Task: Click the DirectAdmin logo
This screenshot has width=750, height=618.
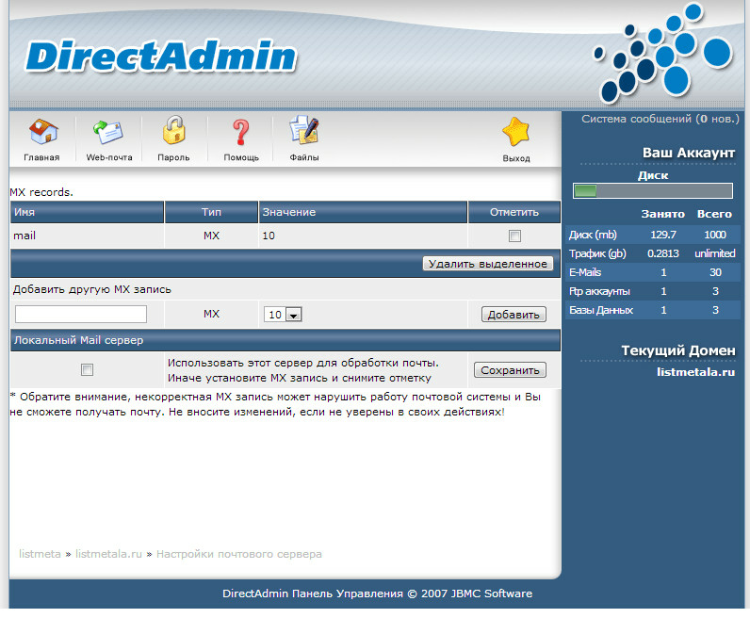Action: (161, 57)
